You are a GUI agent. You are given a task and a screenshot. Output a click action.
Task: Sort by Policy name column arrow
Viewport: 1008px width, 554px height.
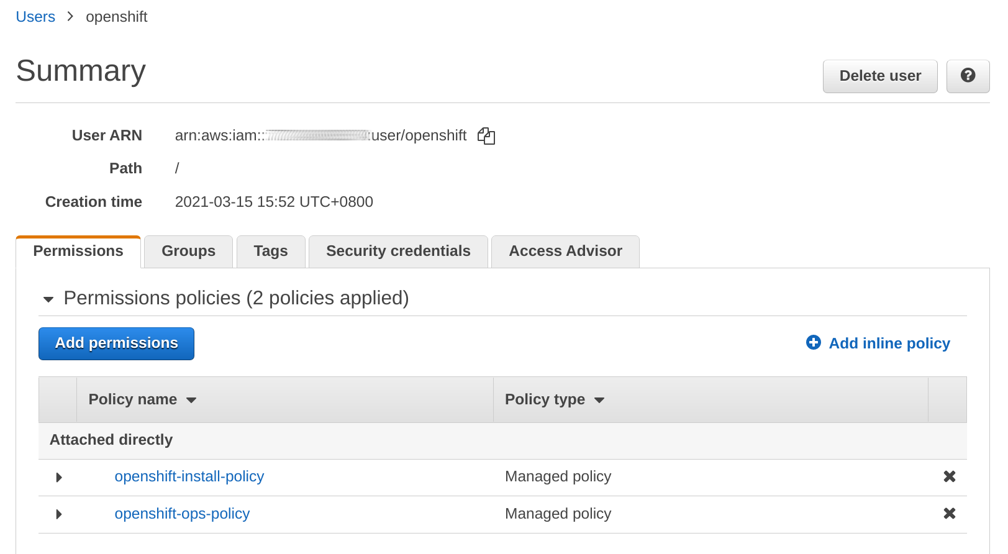click(x=191, y=400)
